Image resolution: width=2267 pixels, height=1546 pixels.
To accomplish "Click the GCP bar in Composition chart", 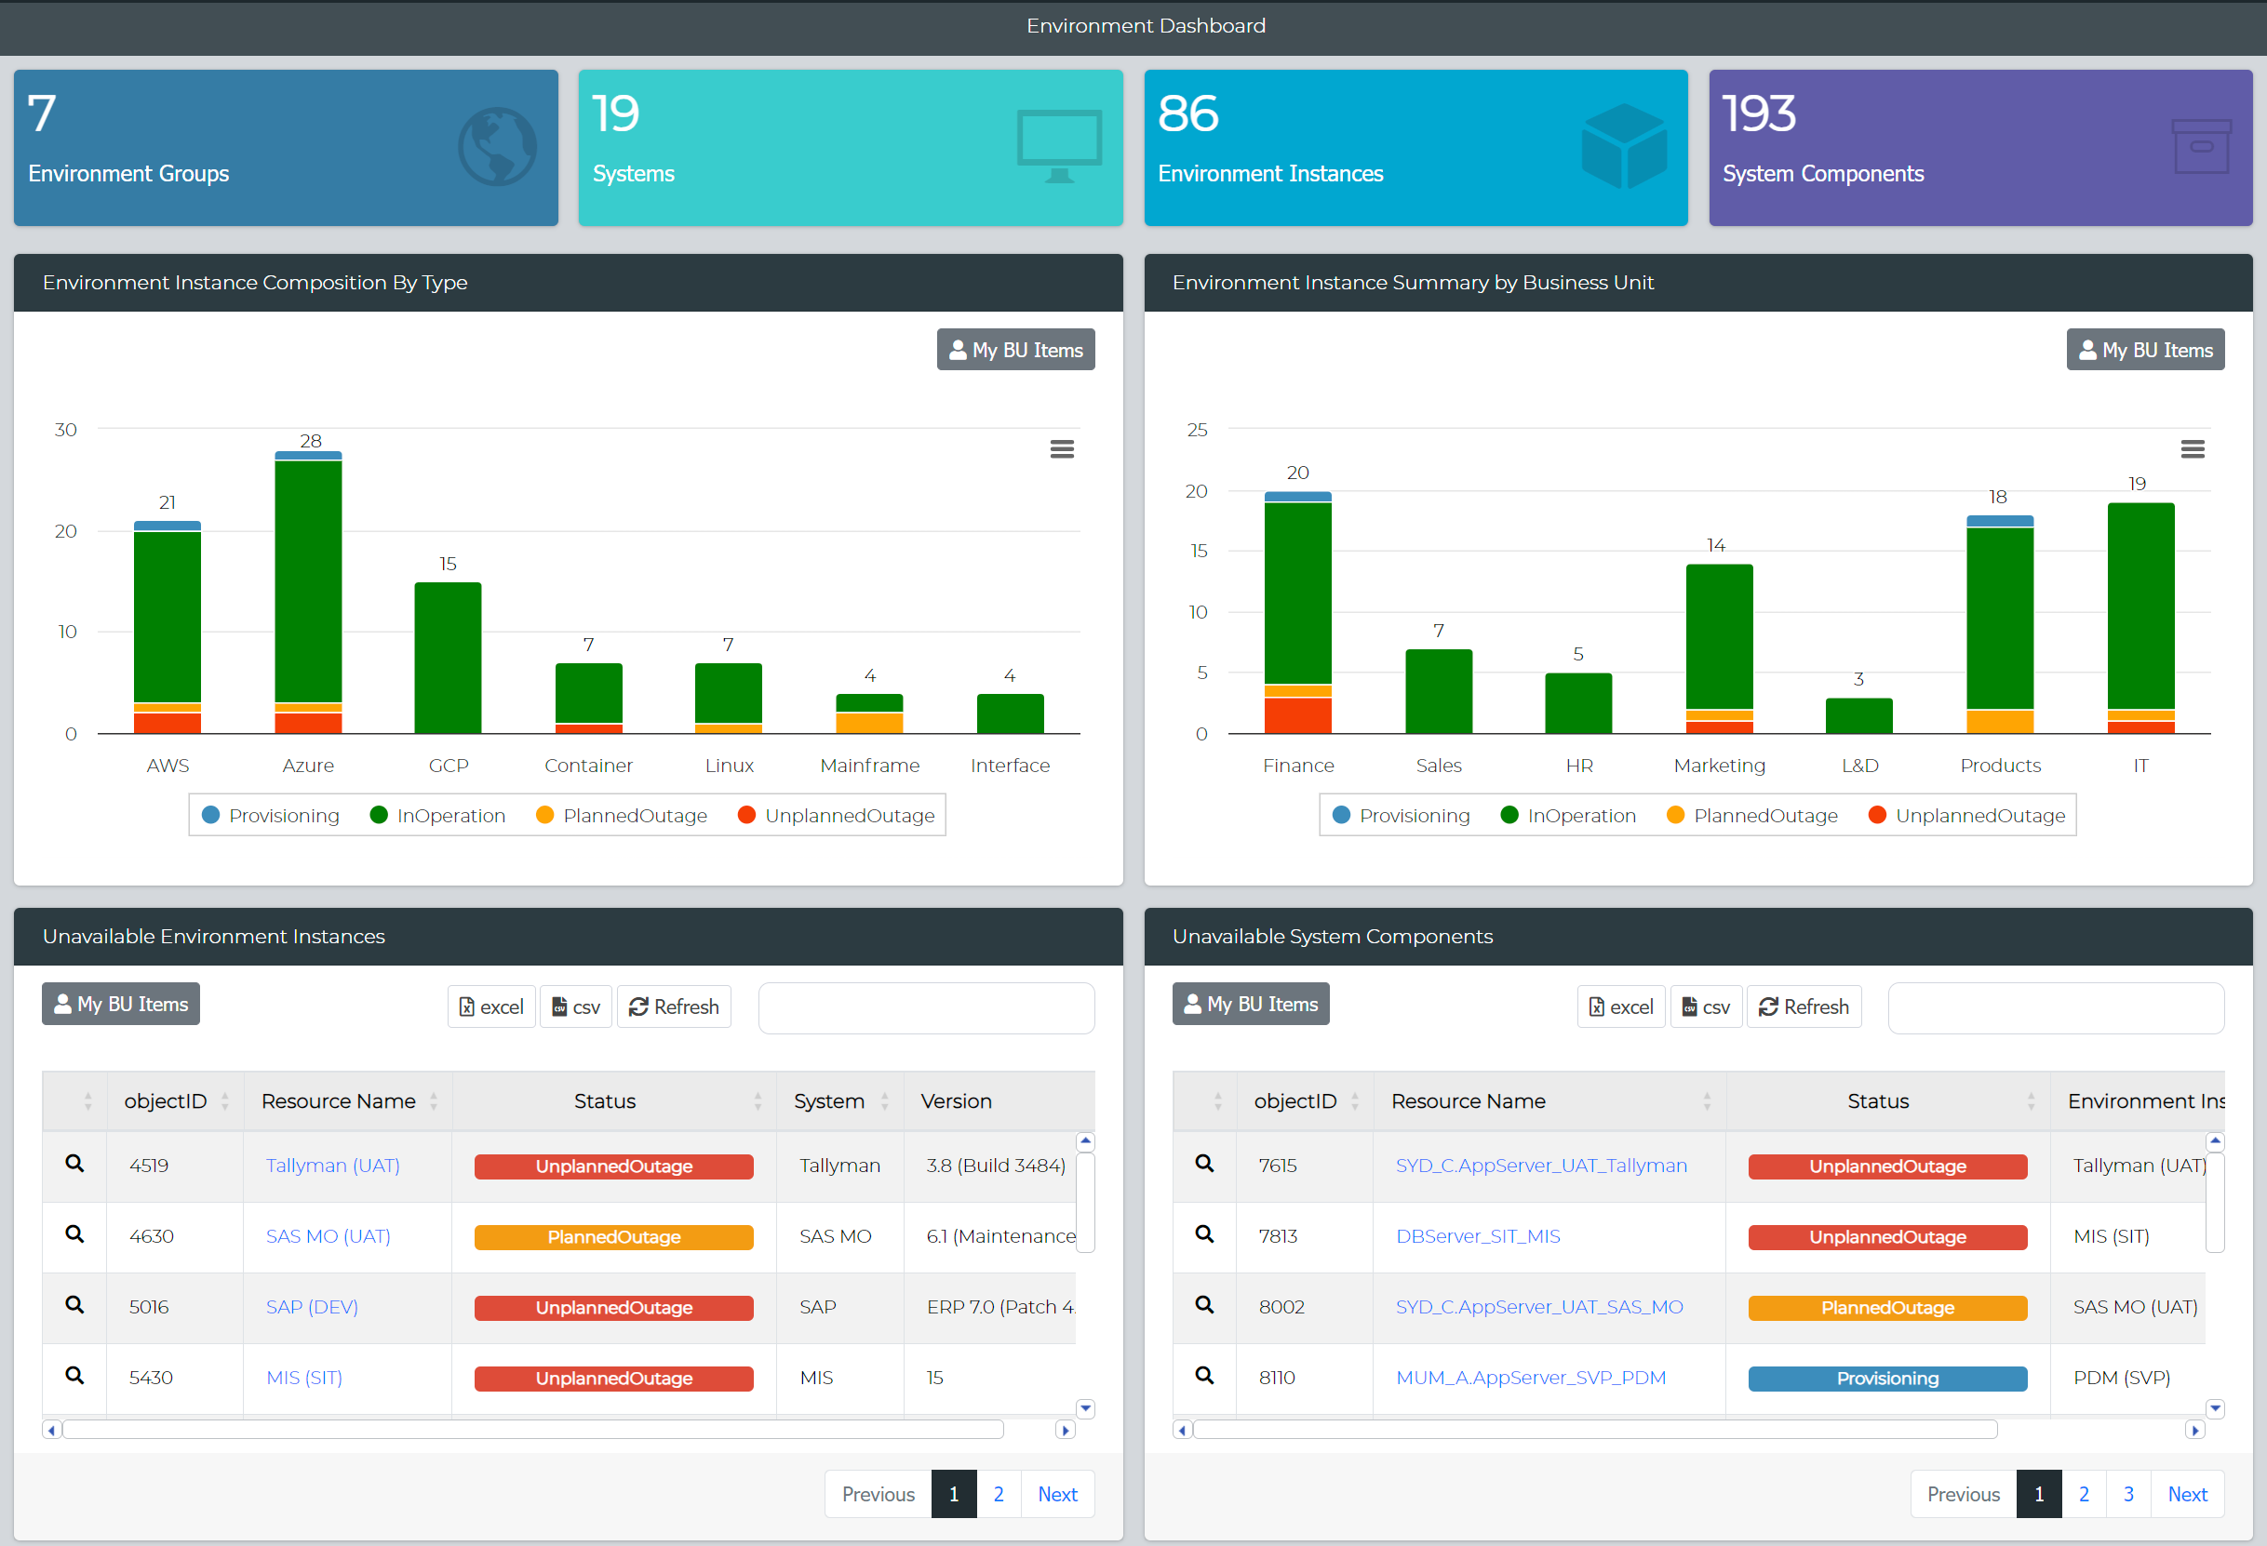I will [x=448, y=658].
